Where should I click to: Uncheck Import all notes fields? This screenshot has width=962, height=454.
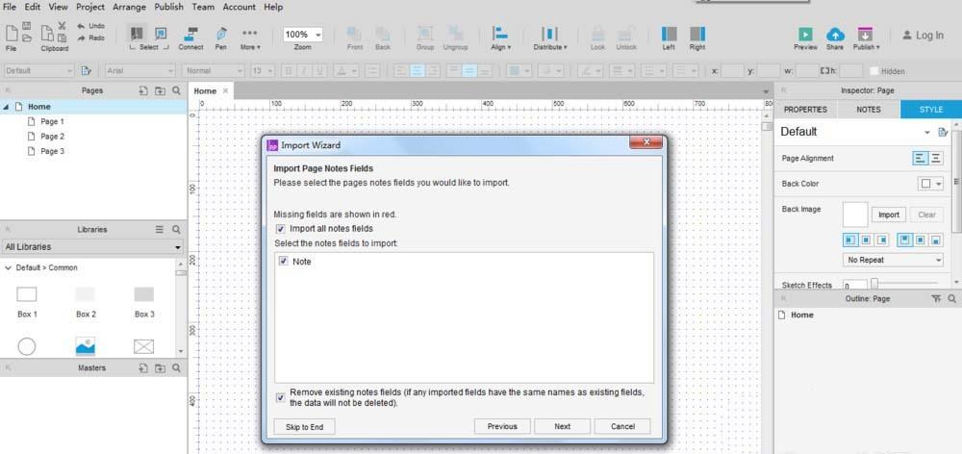pyautogui.click(x=281, y=229)
